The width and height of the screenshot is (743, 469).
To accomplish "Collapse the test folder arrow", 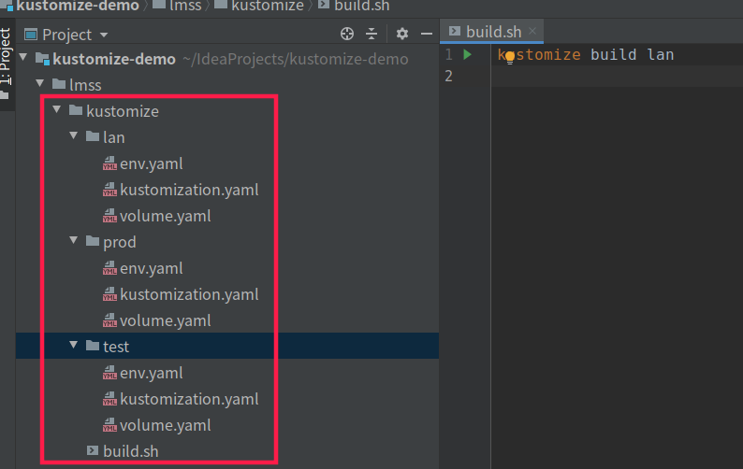I will point(74,345).
